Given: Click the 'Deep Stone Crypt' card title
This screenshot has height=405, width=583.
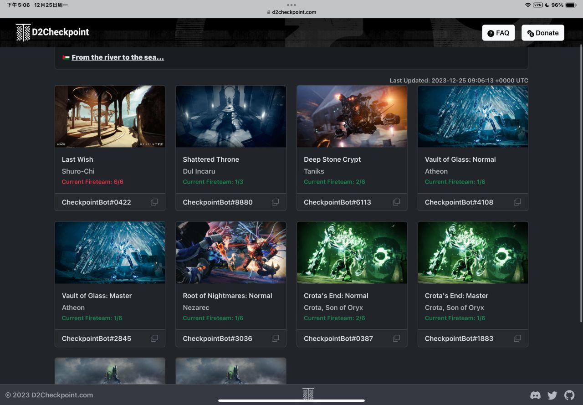Looking at the screenshot, I should point(332,159).
